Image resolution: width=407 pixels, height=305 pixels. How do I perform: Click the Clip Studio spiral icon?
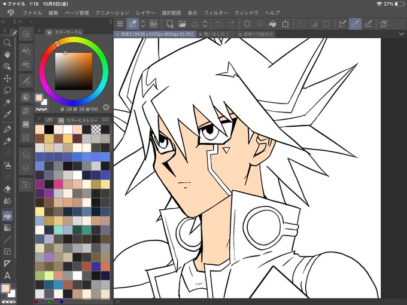153,24
